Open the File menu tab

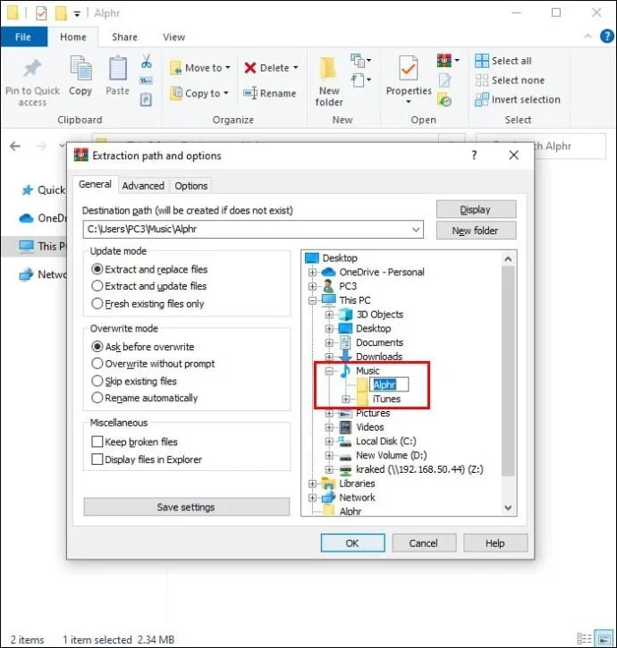pos(23,37)
